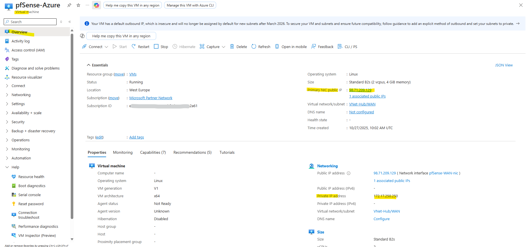Pin the pfSense-Azure resource
Screen dimensions: 526x247
pos(69,5)
